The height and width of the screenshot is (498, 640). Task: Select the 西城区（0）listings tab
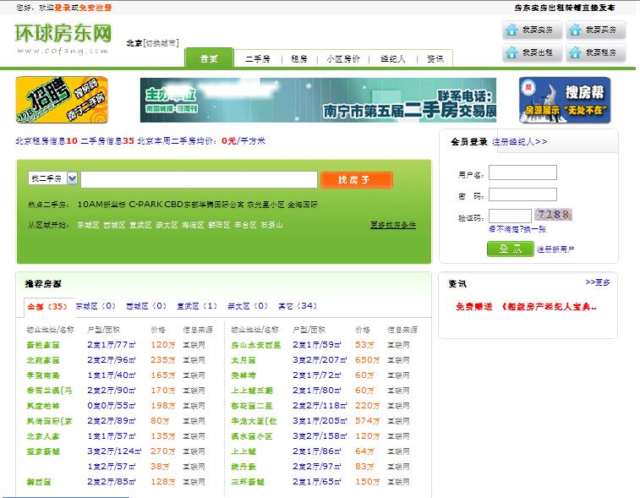[146, 306]
